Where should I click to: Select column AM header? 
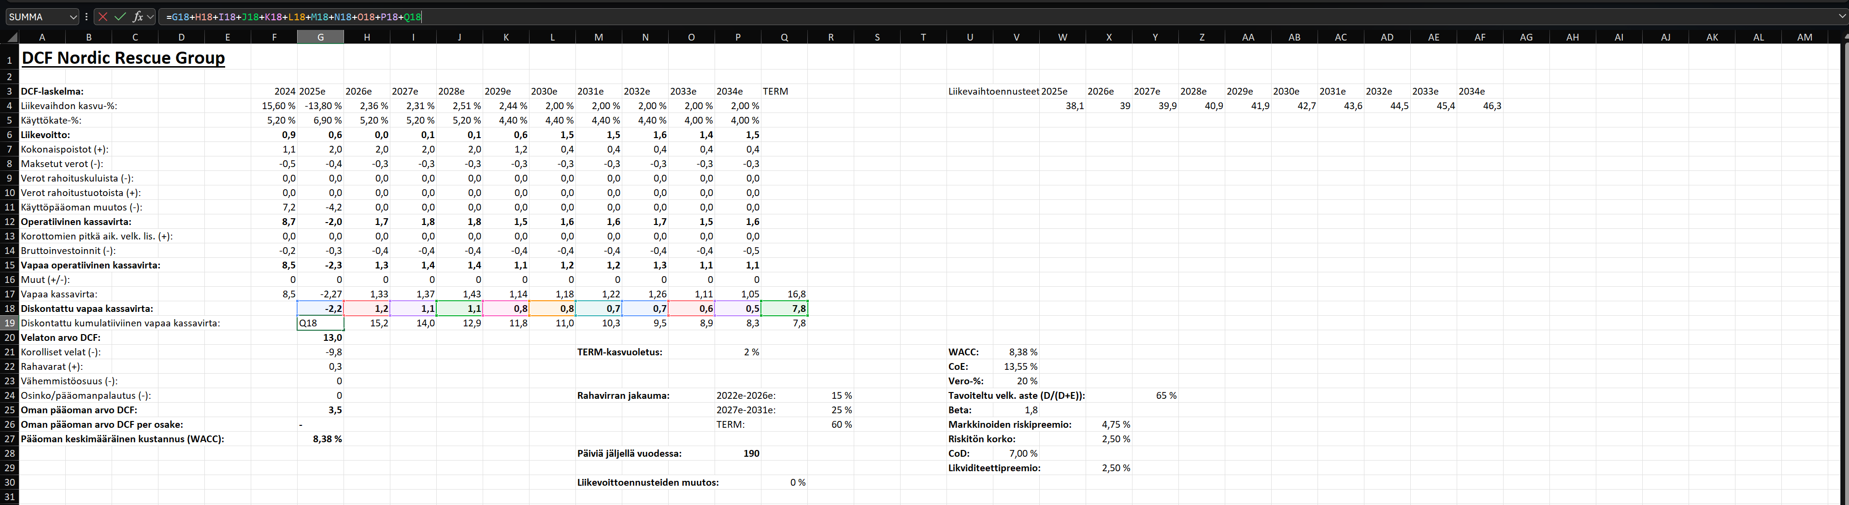[1805, 37]
